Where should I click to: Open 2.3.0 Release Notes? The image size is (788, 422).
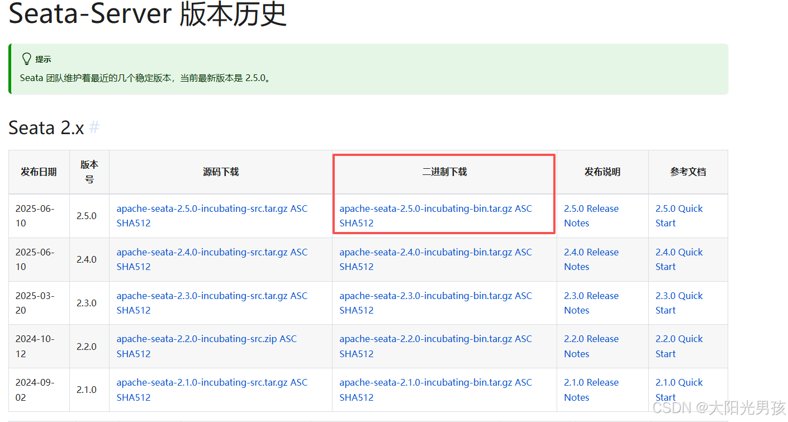(591, 303)
